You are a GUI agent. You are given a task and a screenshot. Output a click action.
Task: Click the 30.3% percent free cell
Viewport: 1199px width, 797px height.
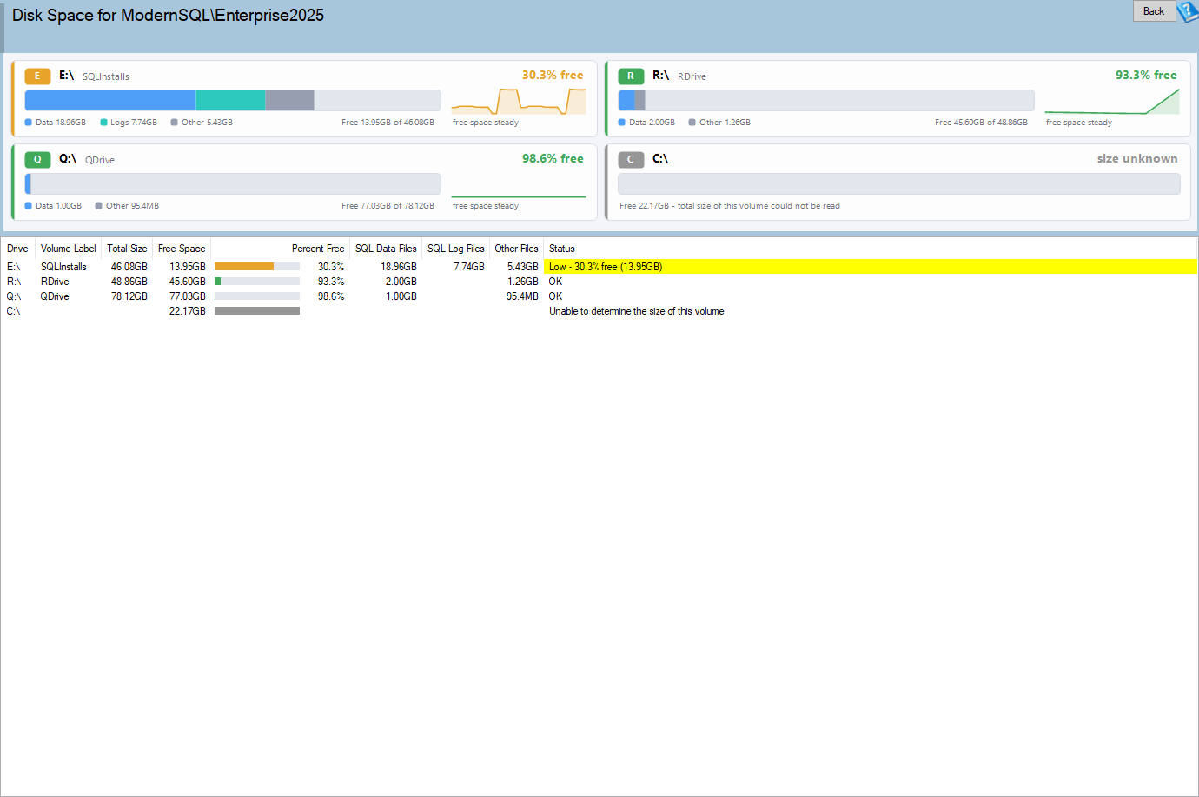331,267
